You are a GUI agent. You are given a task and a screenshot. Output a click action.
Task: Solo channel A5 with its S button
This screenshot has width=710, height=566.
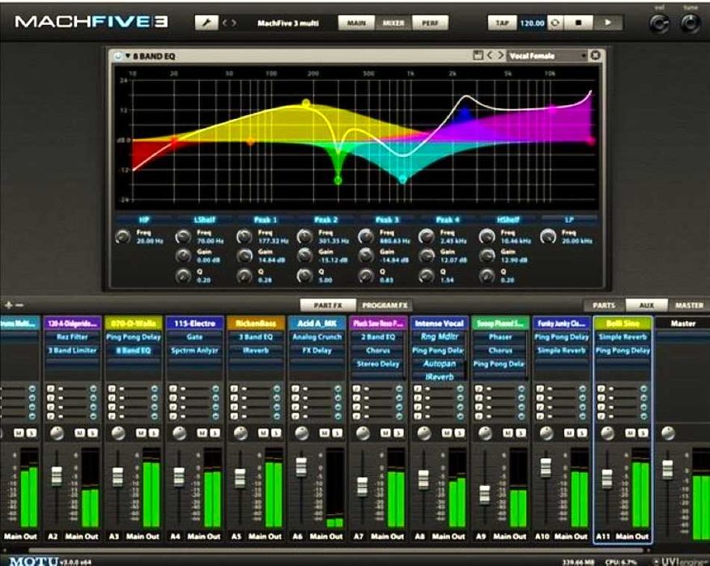pyautogui.click(x=276, y=433)
